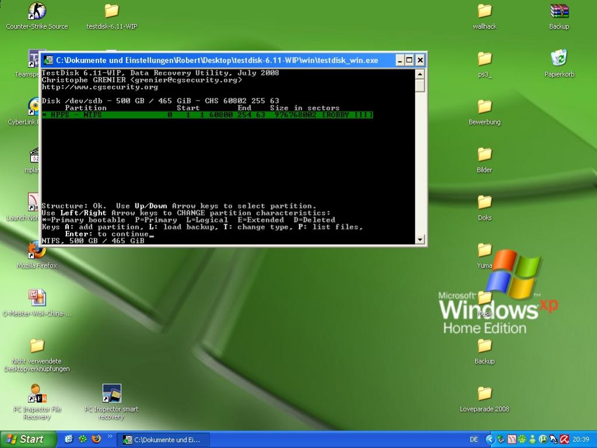Open the Backup folder above Loveparade 2008
The width and height of the screenshot is (597, 448).
point(485,351)
